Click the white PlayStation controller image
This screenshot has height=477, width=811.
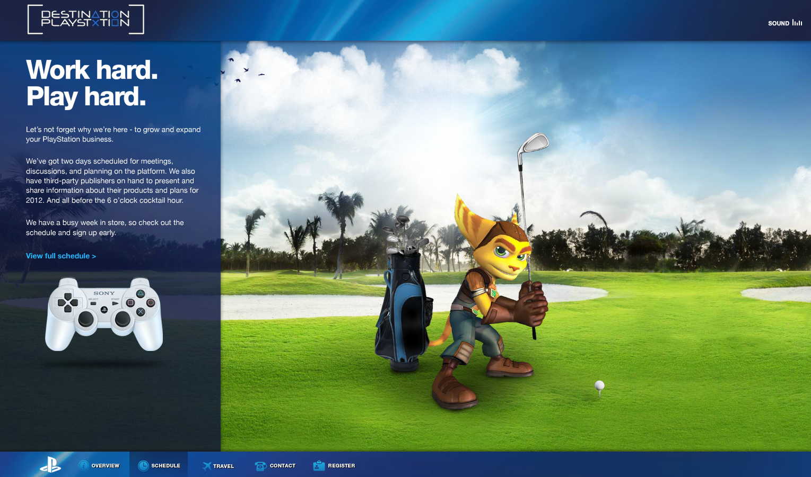(x=104, y=314)
